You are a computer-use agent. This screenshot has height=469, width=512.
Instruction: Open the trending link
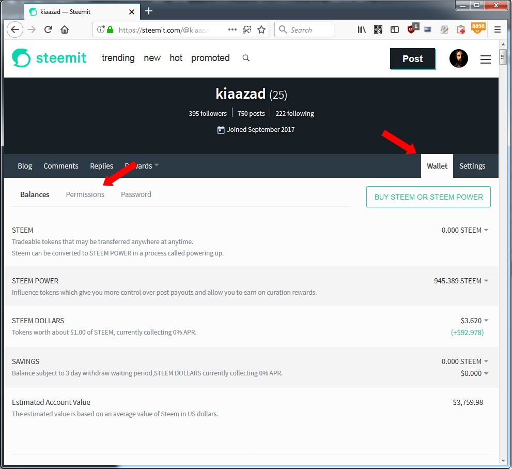pyautogui.click(x=118, y=58)
